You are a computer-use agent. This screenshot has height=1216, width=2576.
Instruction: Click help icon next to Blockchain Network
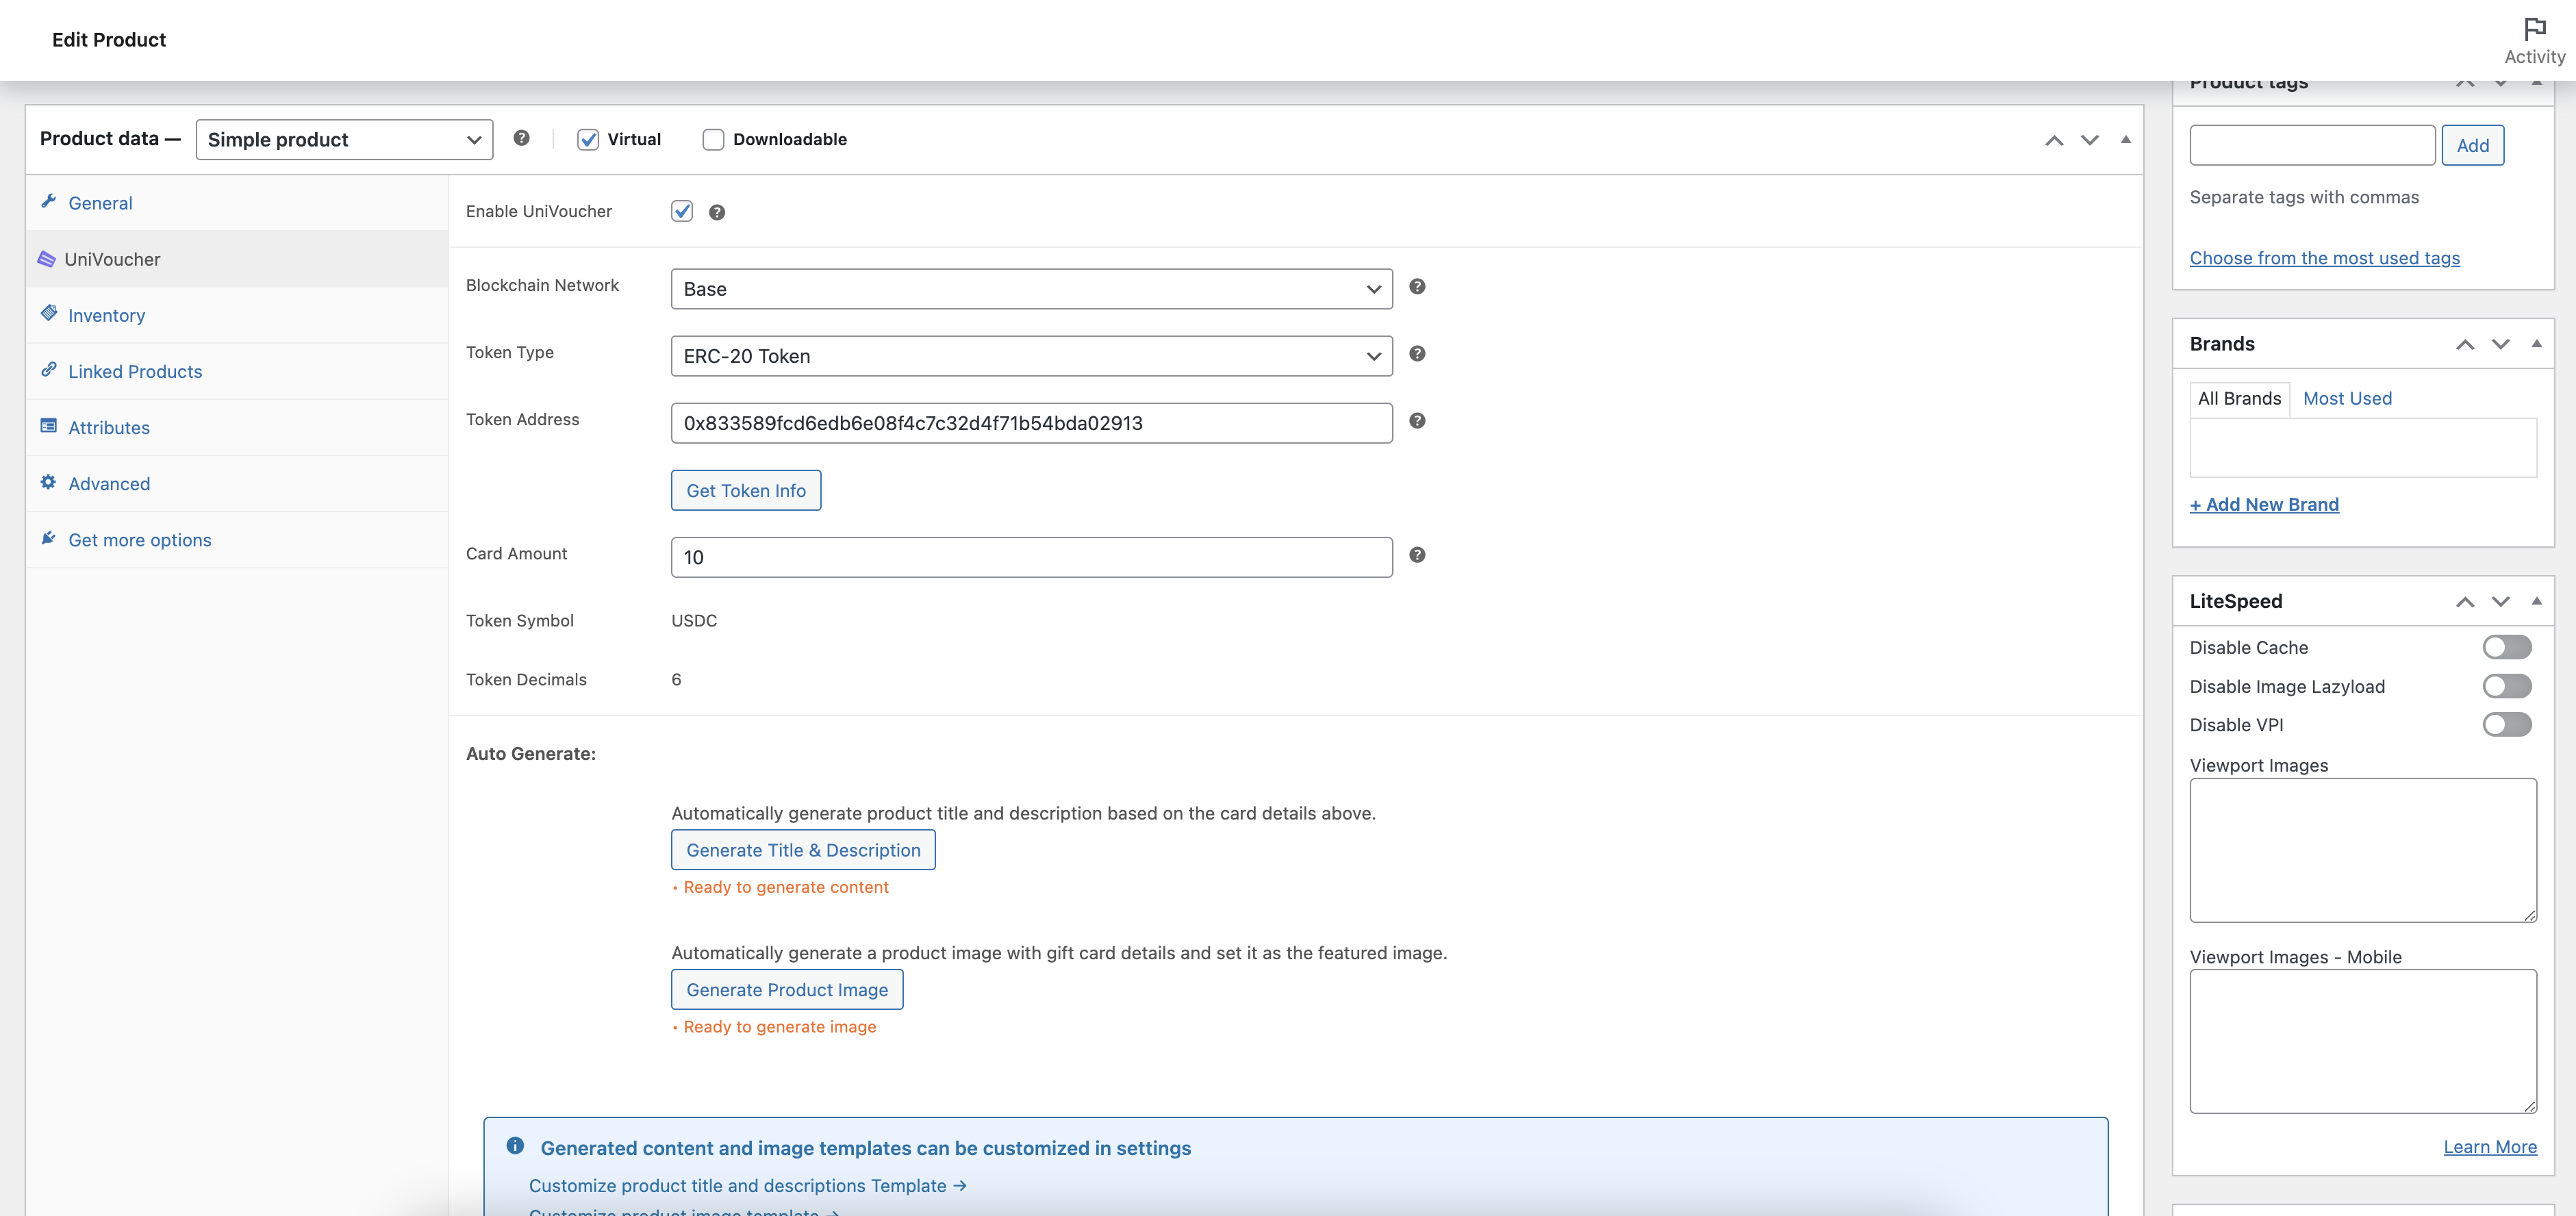click(1417, 287)
